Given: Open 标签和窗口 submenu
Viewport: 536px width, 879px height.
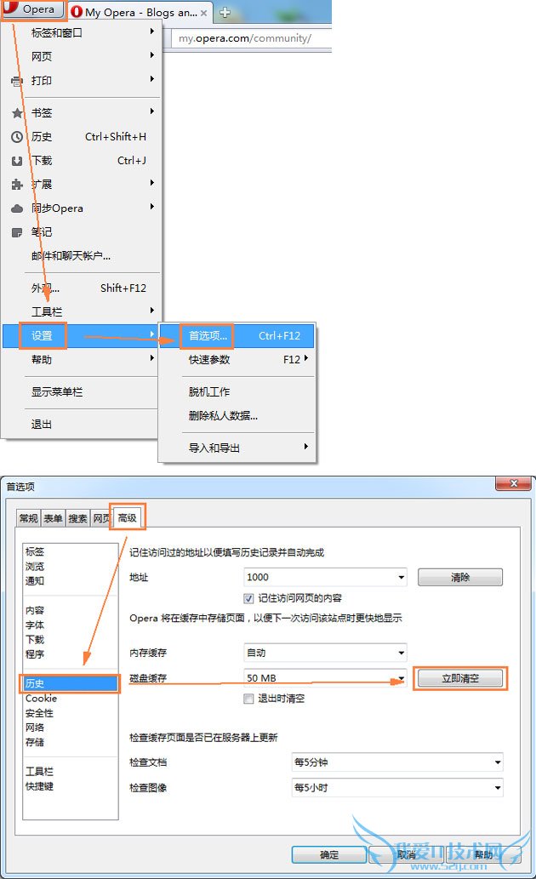Looking at the screenshot, I should coord(82,32).
